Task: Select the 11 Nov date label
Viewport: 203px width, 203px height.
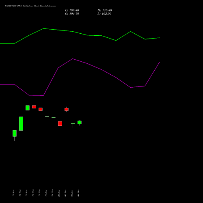Action: point(13,193)
